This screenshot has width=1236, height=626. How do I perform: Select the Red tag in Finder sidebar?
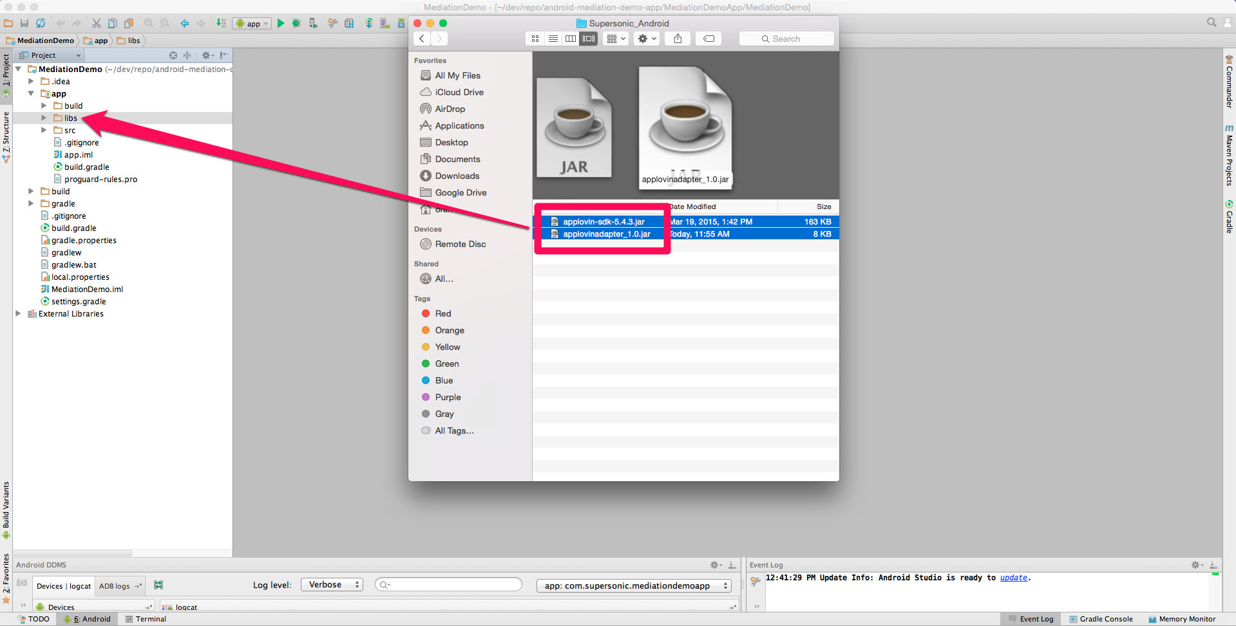click(442, 313)
